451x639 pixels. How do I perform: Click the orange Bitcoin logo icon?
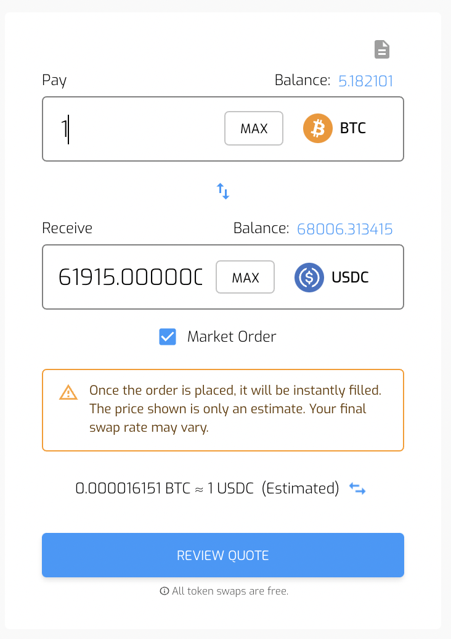click(x=317, y=128)
